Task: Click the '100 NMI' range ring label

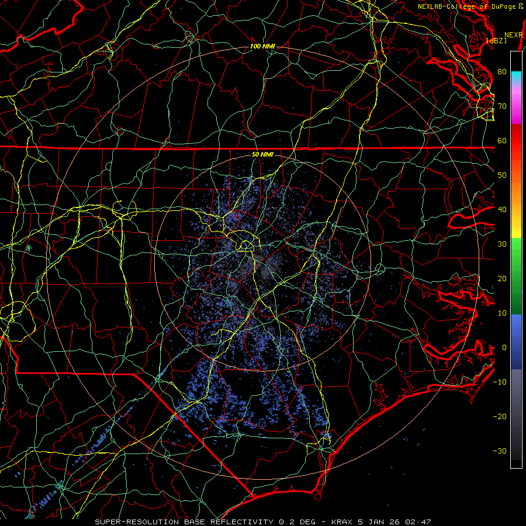Action: click(x=262, y=46)
